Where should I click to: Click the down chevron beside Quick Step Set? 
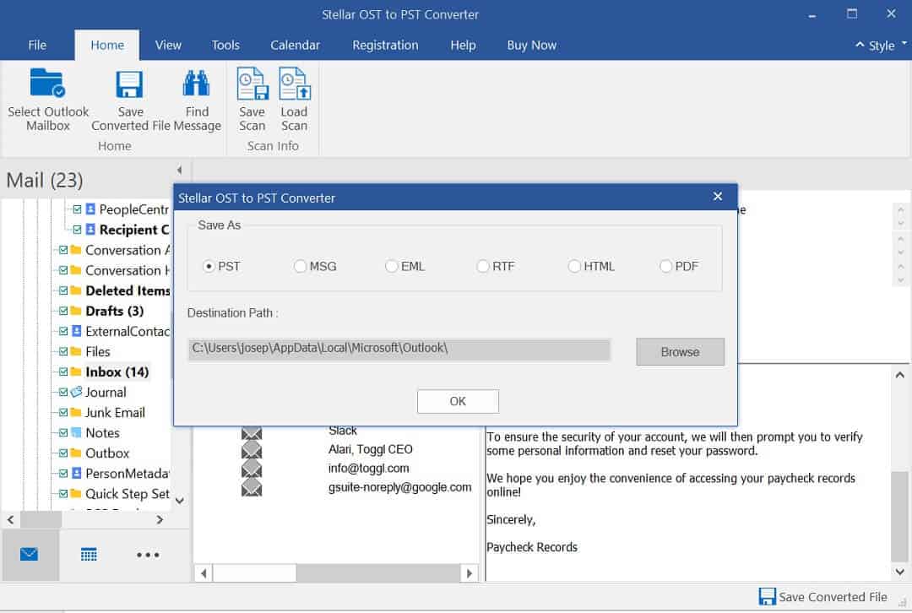pyautogui.click(x=180, y=501)
